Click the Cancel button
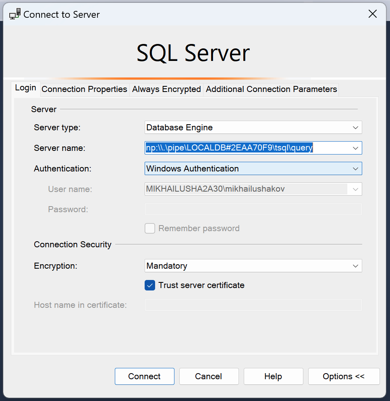 209,376
